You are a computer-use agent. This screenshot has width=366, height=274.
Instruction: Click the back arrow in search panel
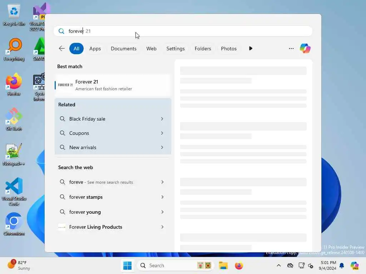pyautogui.click(x=62, y=49)
